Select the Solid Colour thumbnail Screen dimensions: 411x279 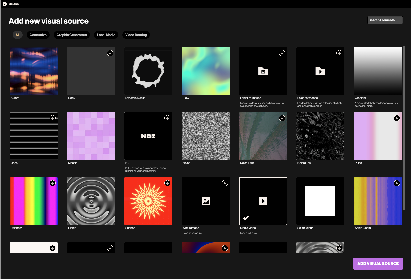pyautogui.click(x=320, y=201)
